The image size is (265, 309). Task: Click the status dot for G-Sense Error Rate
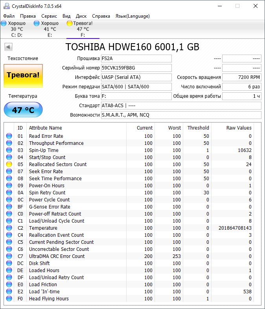point(9,207)
